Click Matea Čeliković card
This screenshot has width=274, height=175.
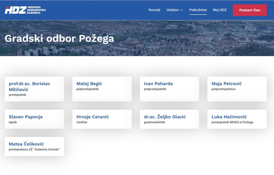[35, 146]
